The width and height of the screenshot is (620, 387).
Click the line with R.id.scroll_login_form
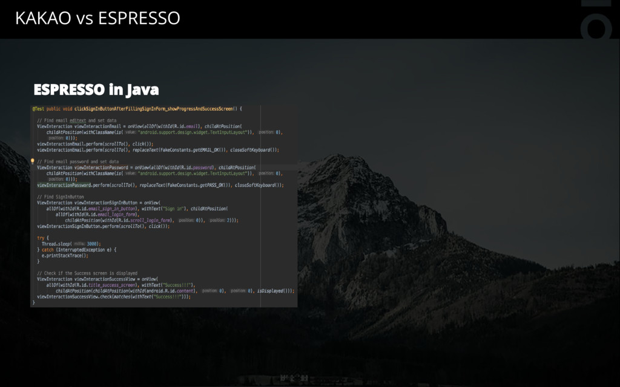point(152,220)
